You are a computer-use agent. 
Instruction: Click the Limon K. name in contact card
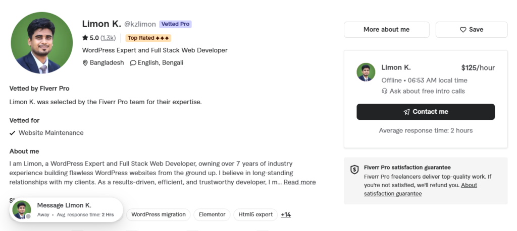pos(396,68)
